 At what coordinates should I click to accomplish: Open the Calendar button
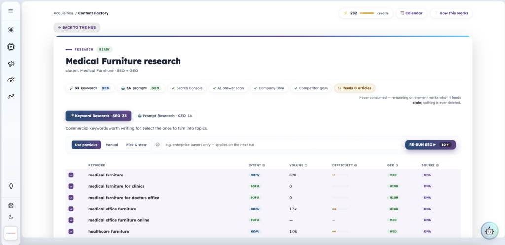click(x=411, y=13)
